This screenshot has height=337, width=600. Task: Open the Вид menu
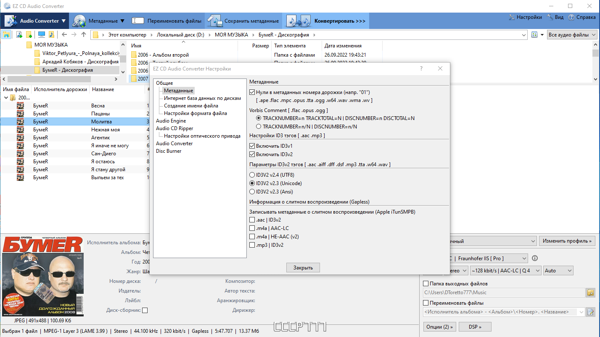tap(555, 17)
